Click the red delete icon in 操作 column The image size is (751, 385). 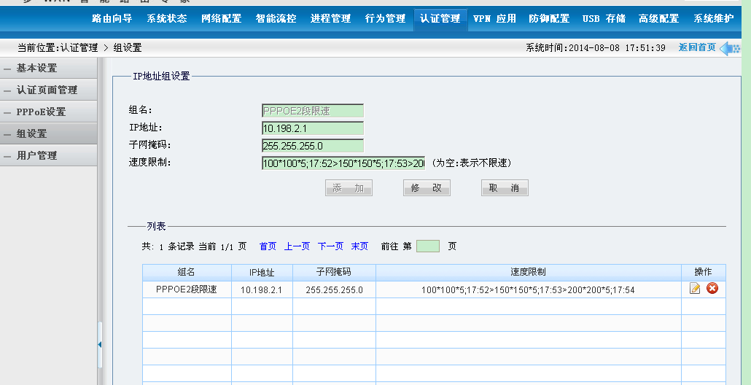(712, 289)
